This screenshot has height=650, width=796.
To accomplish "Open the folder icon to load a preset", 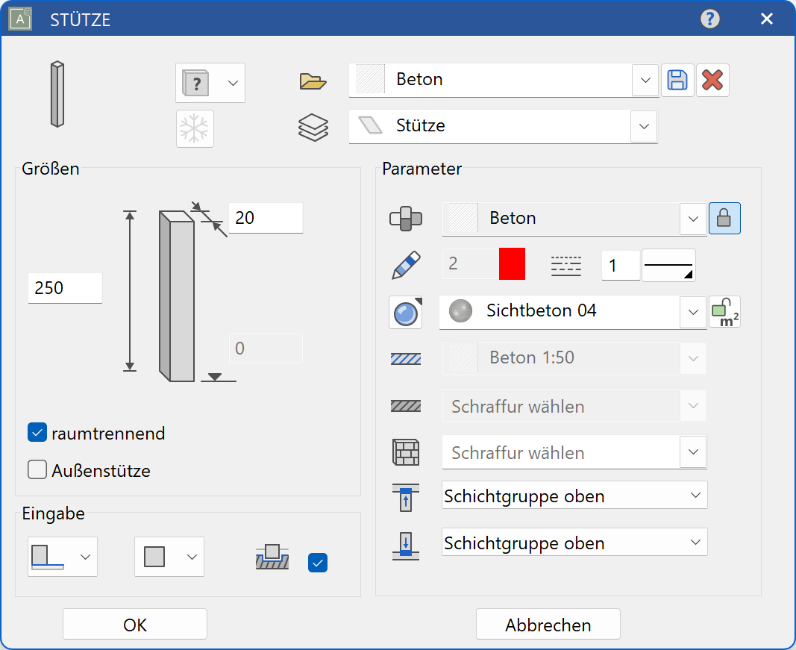I will pos(313,80).
